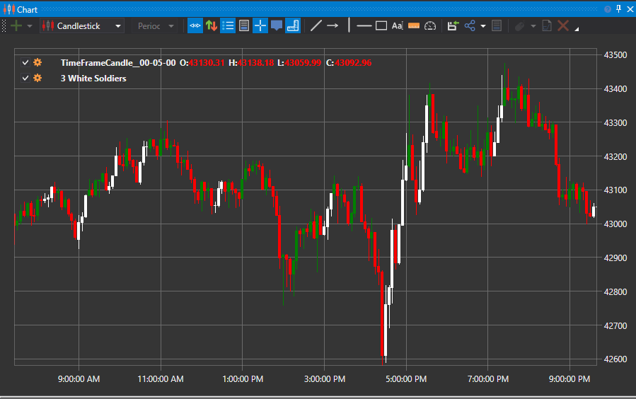Screen dimensions: 636x399
Task: Toggle the legend list button
Action: tap(228, 26)
